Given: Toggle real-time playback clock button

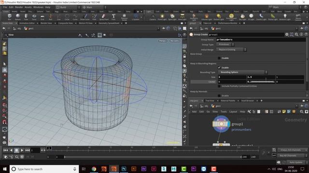Looking at the screenshot, I should pyautogui.click(x=22, y=157).
